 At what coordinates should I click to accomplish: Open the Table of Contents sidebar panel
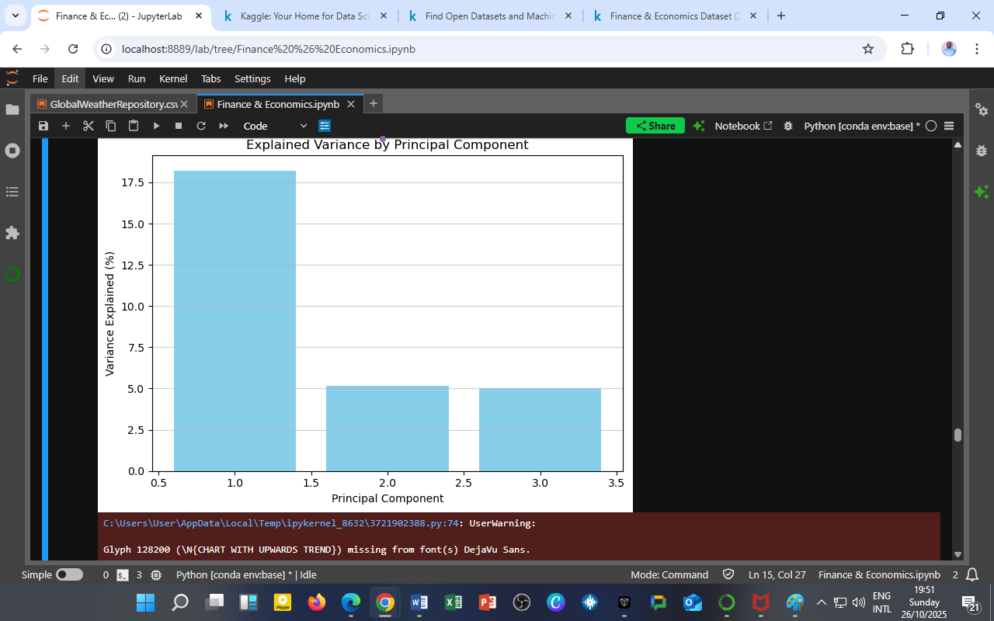pos(12,192)
